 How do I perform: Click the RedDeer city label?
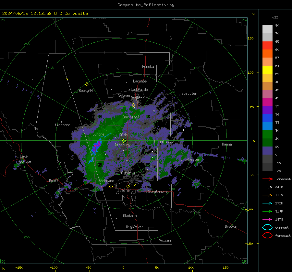tap(138, 98)
